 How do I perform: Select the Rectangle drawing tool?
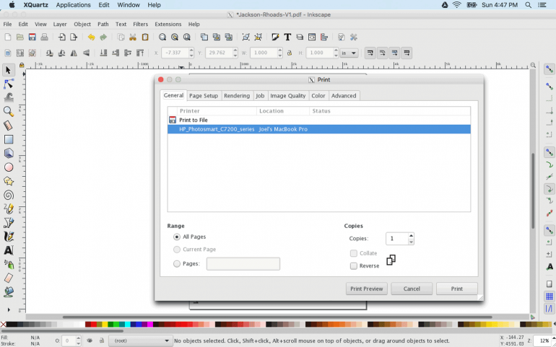[9, 139]
